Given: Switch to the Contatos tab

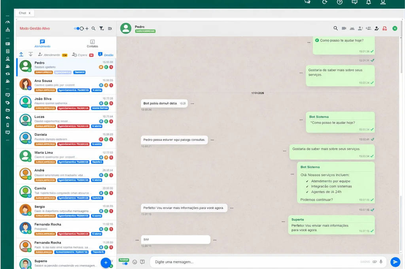Looking at the screenshot, I should (92, 43).
